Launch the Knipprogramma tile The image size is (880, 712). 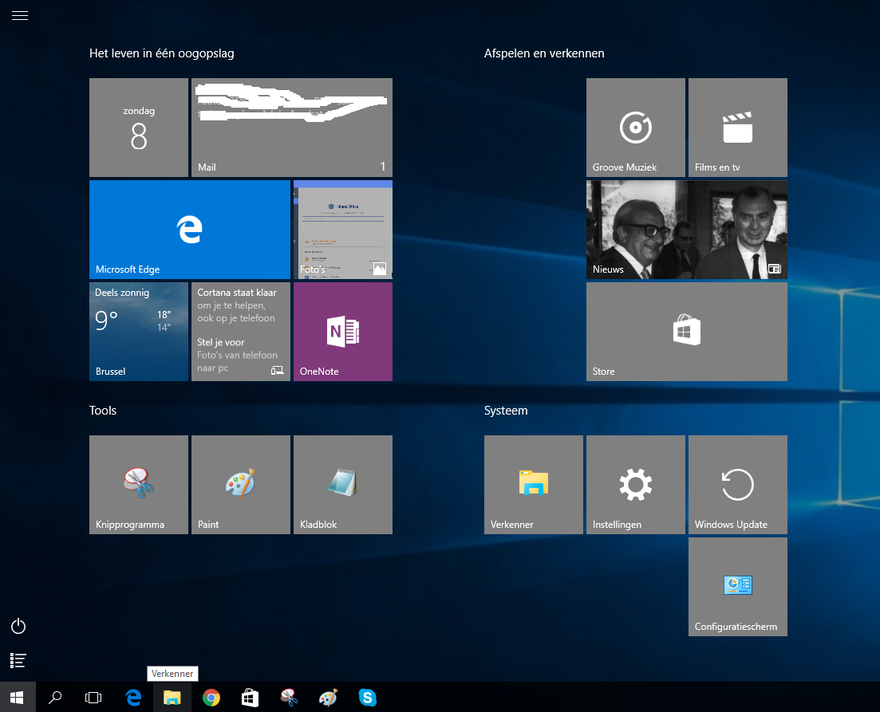[139, 485]
